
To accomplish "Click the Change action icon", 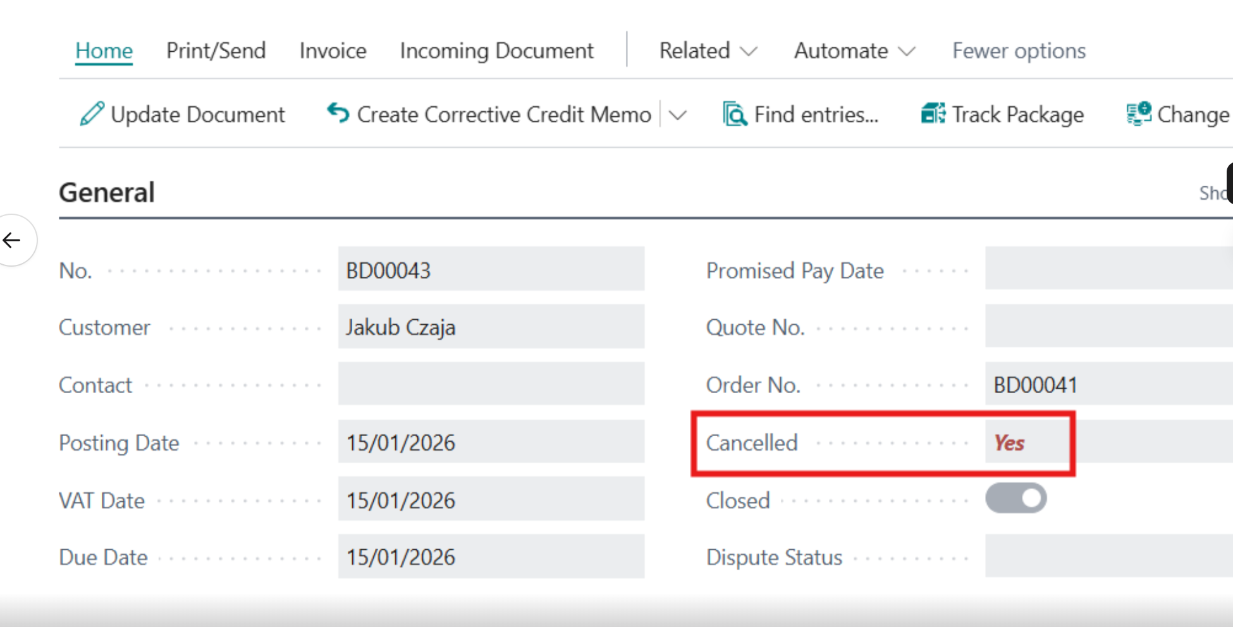I will (x=1139, y=114).
